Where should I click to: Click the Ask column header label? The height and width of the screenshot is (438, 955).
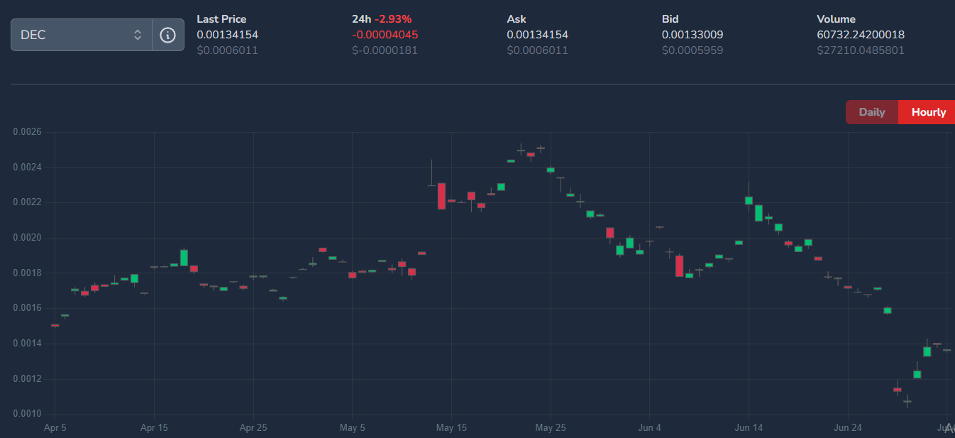(517, 19)
